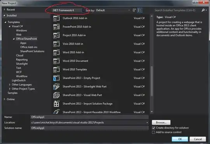Screen dimensions: 210x144
Task: Select the Cloud category
Action: click(x=19, y=55)
